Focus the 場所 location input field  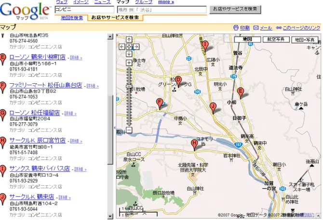161,10
